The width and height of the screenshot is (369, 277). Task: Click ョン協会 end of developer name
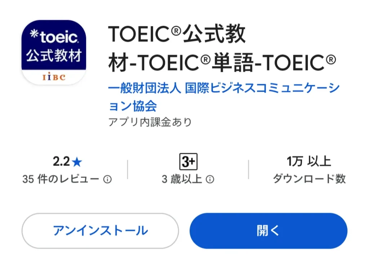coord(133,106)
